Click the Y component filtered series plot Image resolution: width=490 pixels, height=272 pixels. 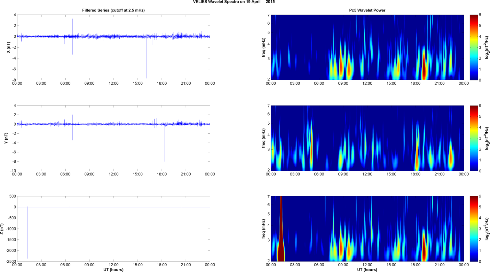(x=114, y=138)
